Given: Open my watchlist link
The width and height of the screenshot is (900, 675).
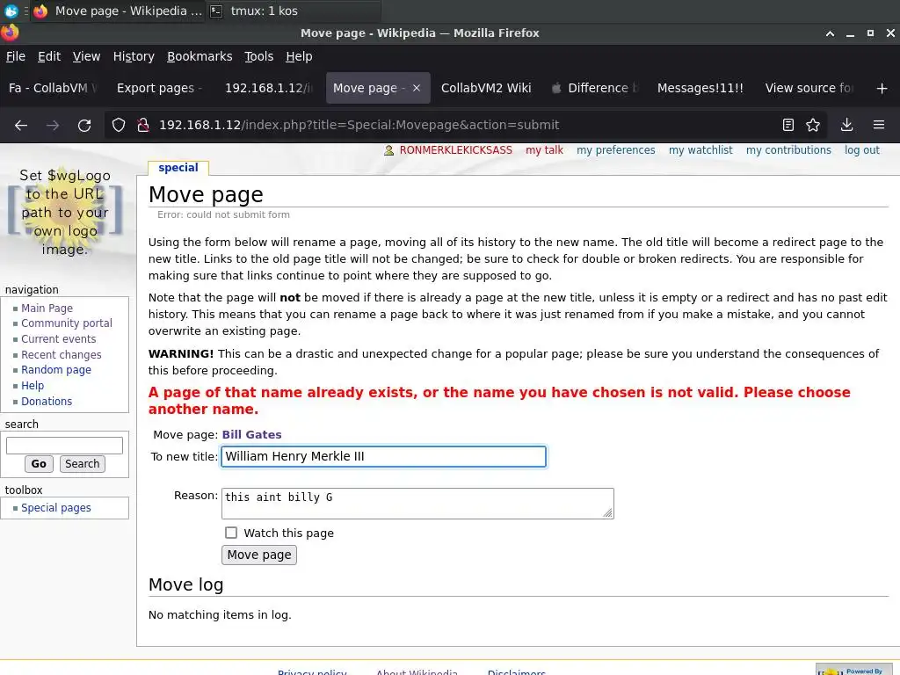Looking at the screenshot, I should (700, 150).
